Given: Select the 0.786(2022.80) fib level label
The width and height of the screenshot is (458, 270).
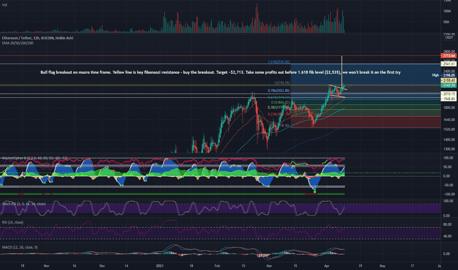Looking at the screenshot, I should point(279,90).
